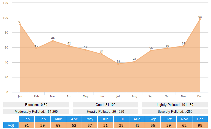Viewport: 211px width, 129px height.
Task: Click the Severely Polluted: >250 legend box
Action: point(175,111)
